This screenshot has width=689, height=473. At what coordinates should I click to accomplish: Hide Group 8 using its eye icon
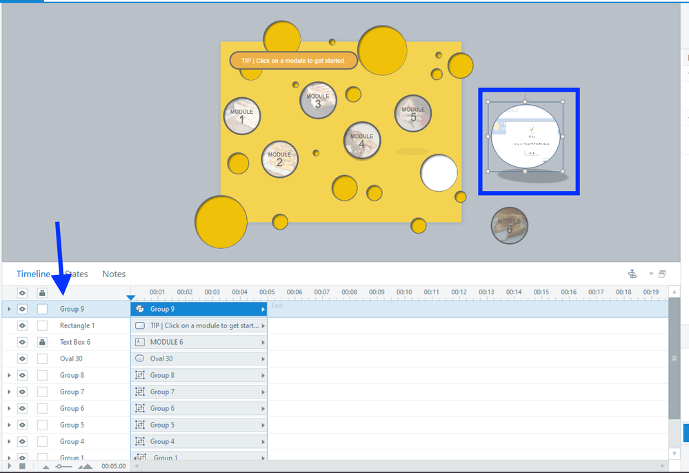(22, 376)
